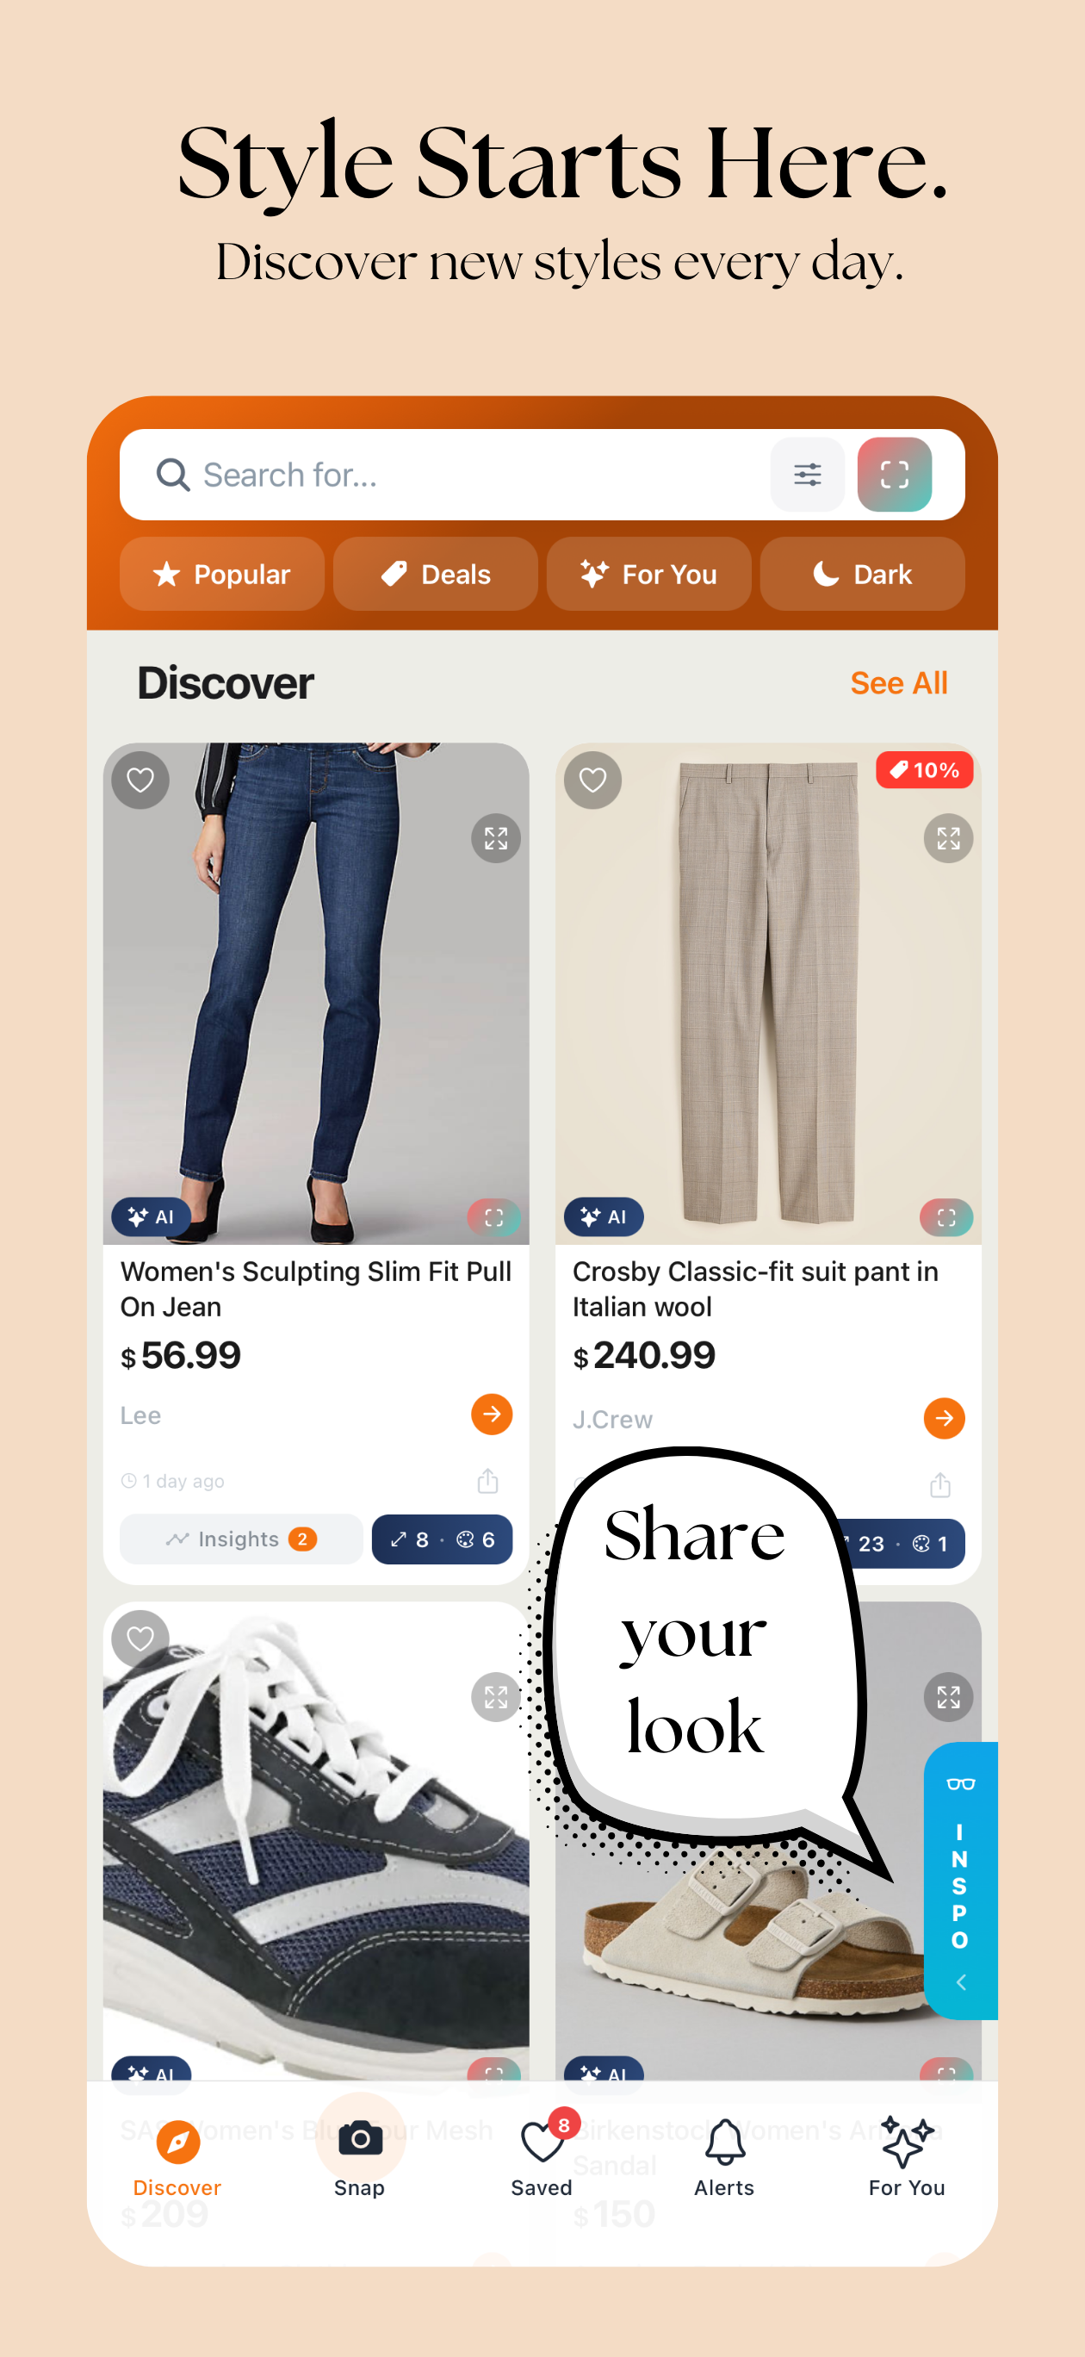The height and width of the screenshot is (2357, 1085).
Task: Open the jeans size and color variants pill
Action: click(442, 1539)
